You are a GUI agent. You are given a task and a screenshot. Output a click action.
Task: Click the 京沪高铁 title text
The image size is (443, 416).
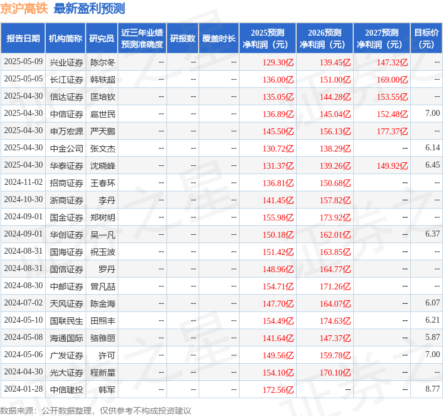(24, 8)
